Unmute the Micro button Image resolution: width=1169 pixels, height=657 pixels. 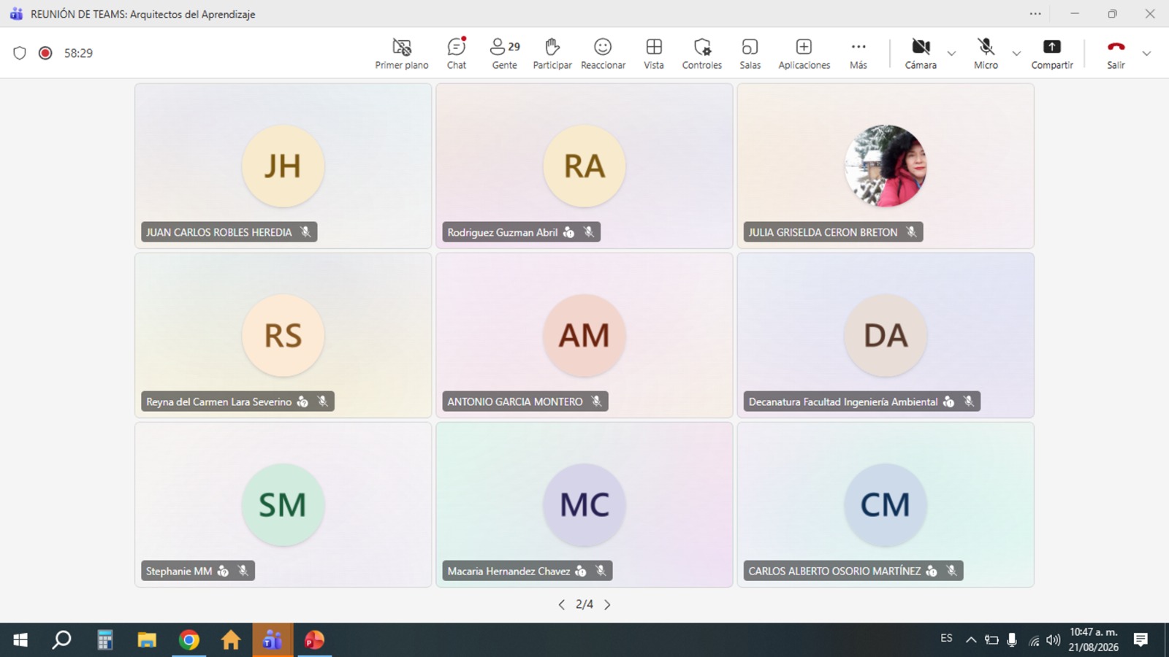pyautogui.click(x=986, y=53)
